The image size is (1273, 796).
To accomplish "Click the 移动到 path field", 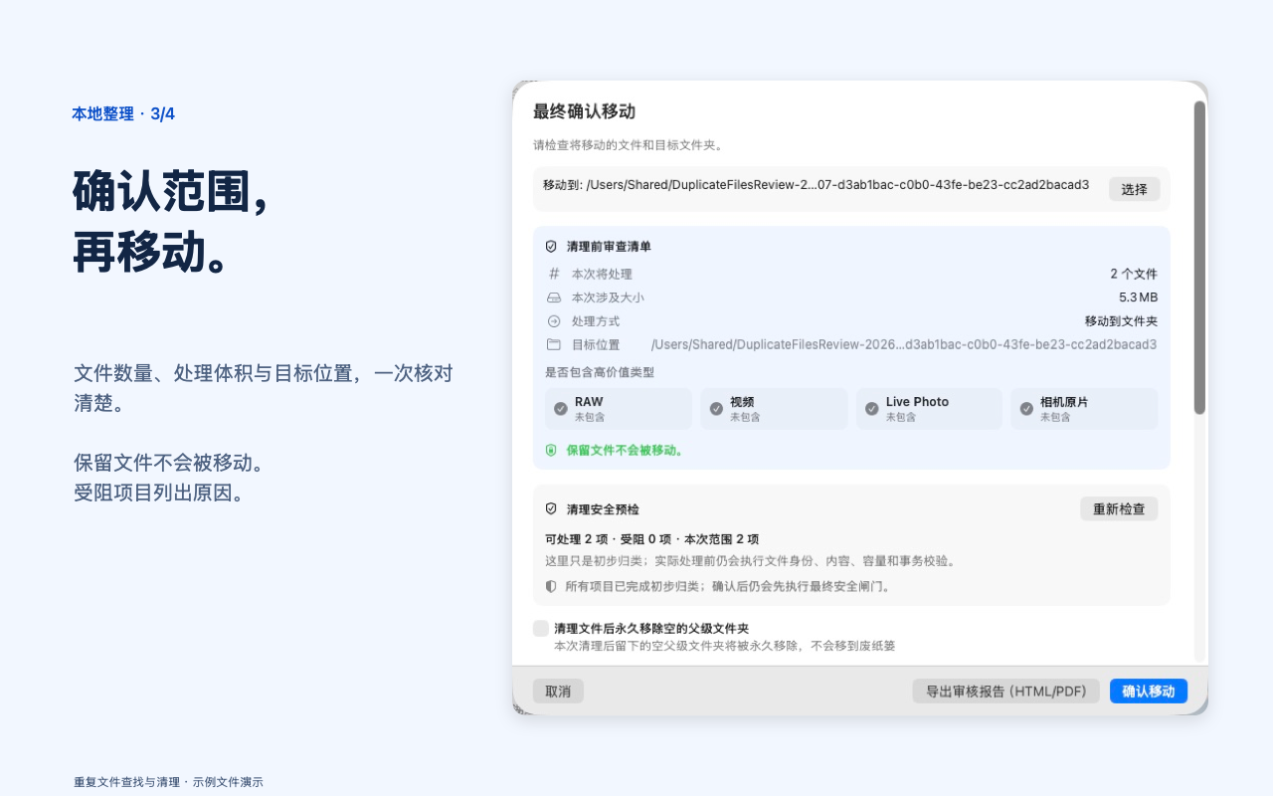I will point(816,185).
